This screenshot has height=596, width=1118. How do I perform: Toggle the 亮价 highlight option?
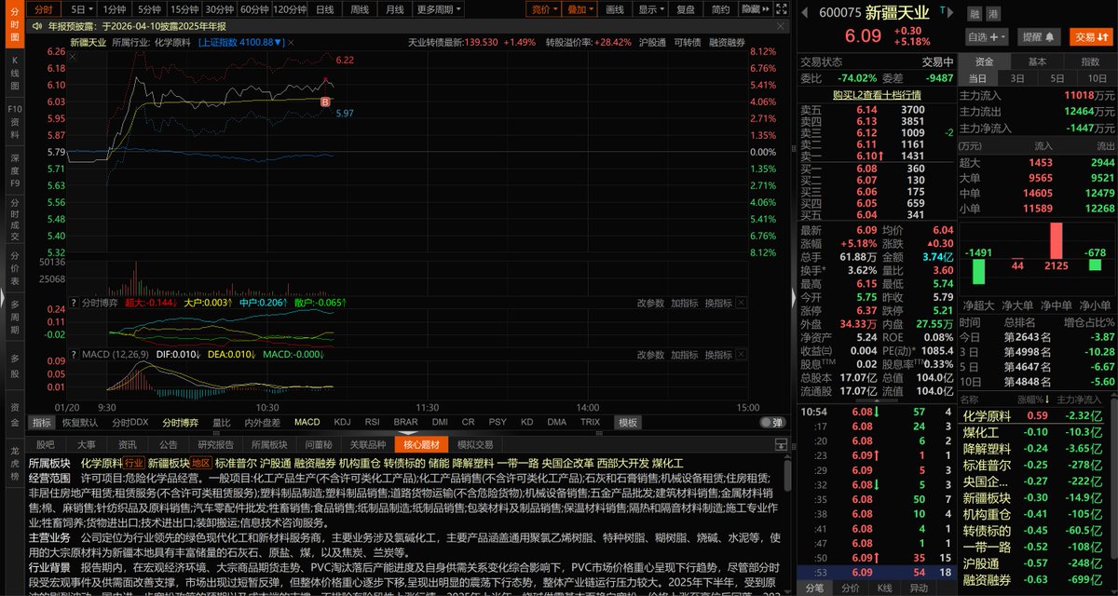tap(543, 9)
